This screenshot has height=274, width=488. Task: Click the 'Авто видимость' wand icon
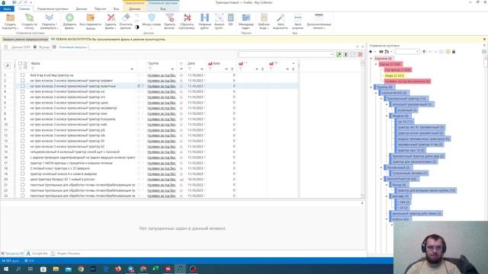tap(281, 18)
